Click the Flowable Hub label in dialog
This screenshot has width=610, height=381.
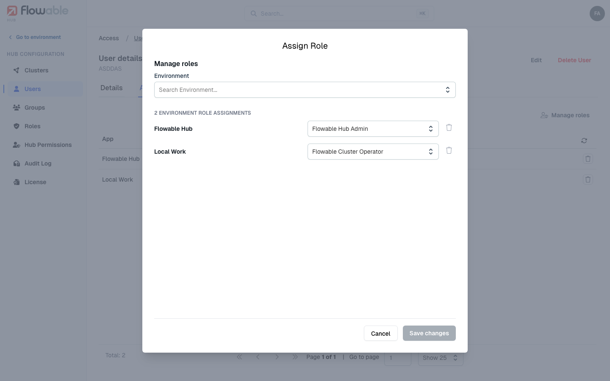[173, 129]
